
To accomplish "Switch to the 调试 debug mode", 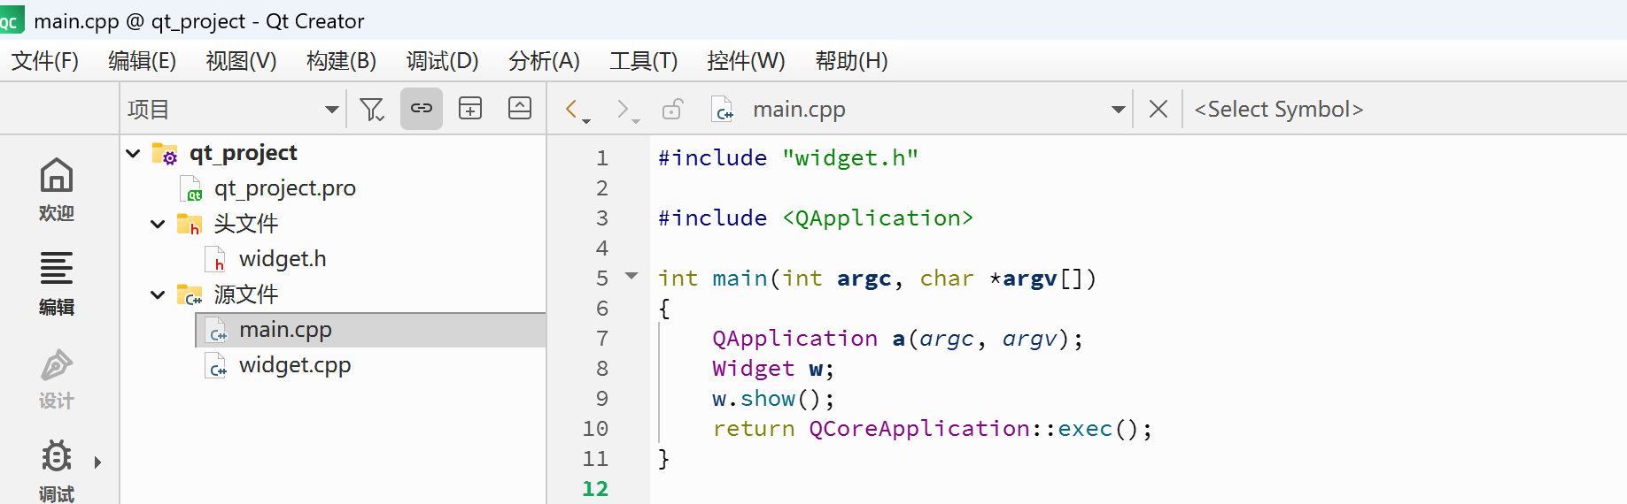I will pyautogui.click(x=57, y=470).
